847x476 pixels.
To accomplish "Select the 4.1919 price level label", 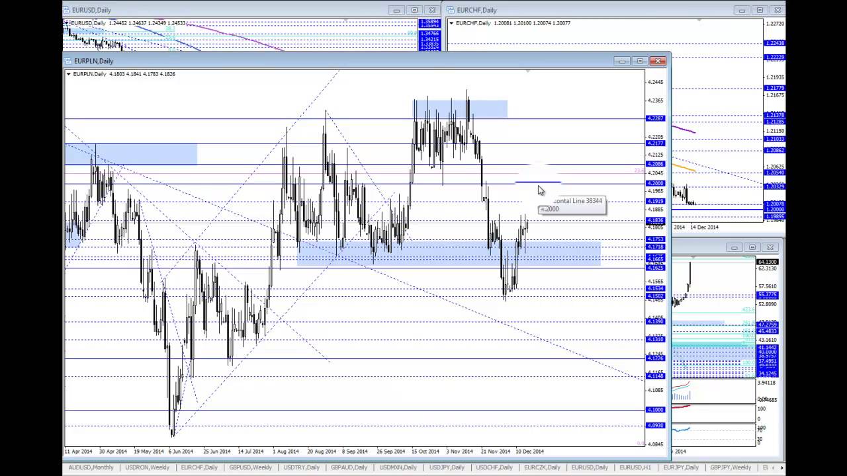I will 655,201.
